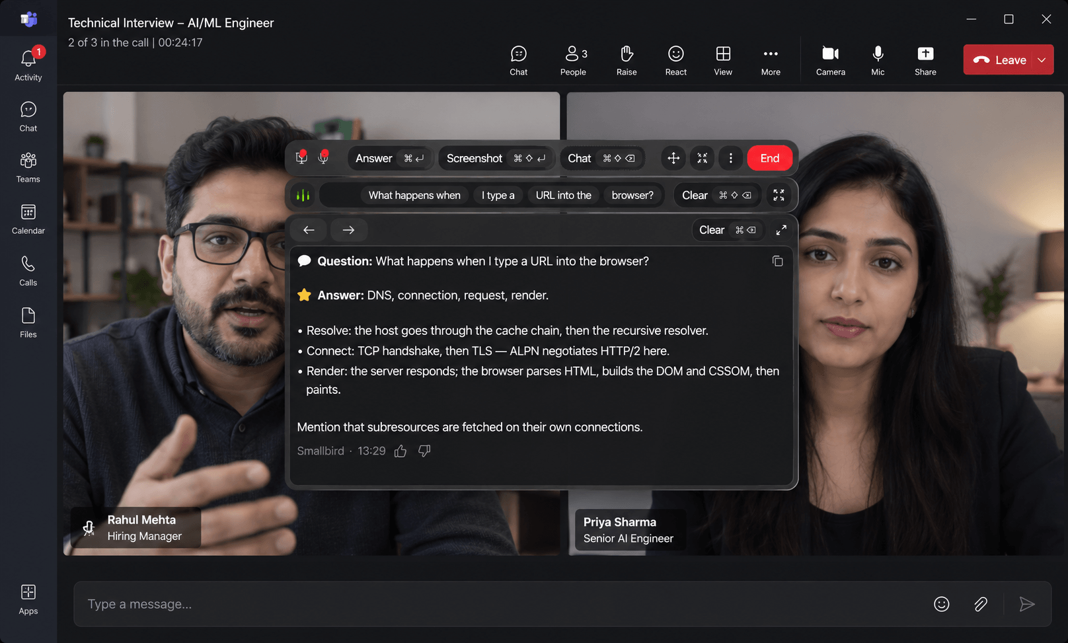Click the overlay Answer button
Image resolution: width=1068 pixels, height=643 pixels.
(x=390, y=158)
